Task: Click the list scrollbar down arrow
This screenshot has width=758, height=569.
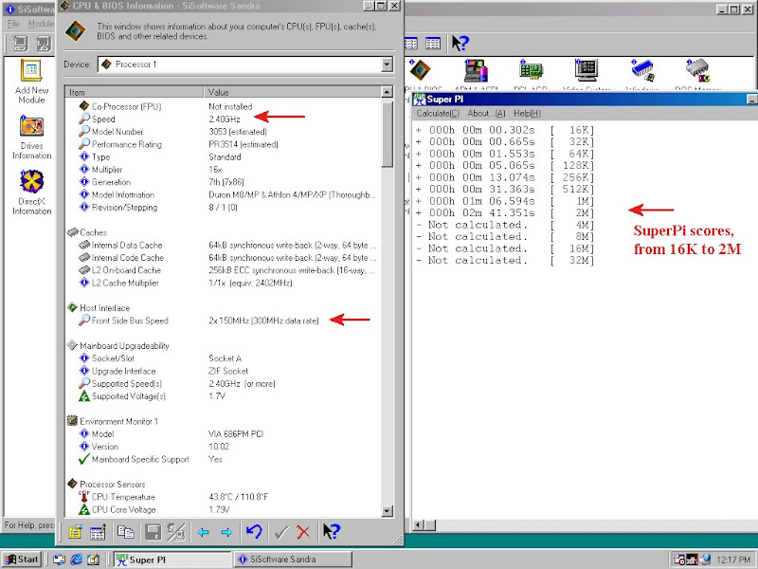Action: [387, 510]
